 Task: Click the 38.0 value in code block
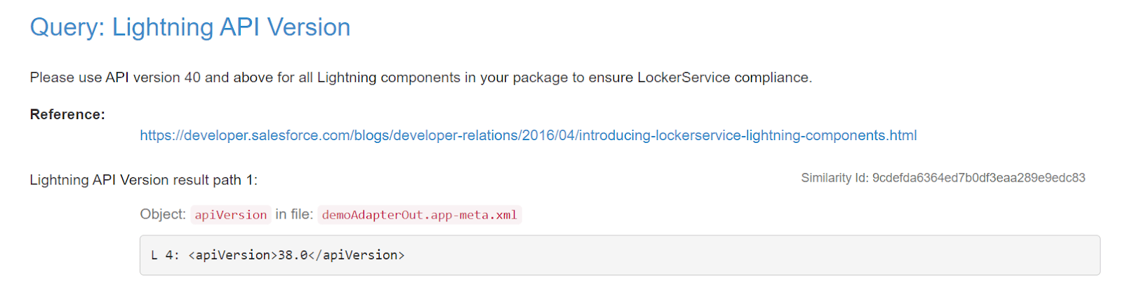coord(293,255)
